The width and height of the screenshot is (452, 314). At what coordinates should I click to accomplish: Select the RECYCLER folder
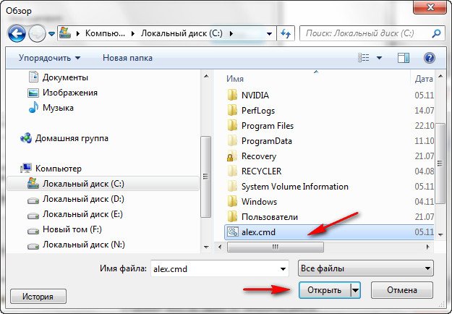click(x=262, y=171)
